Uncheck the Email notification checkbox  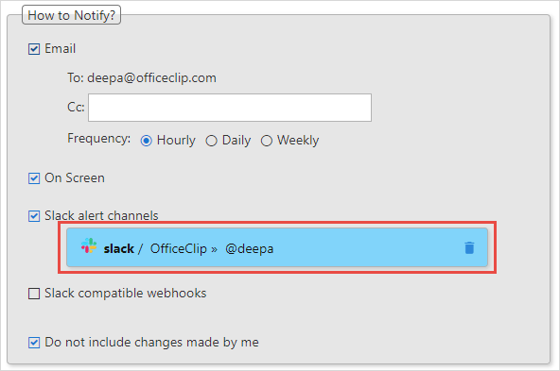pos(34,49)
